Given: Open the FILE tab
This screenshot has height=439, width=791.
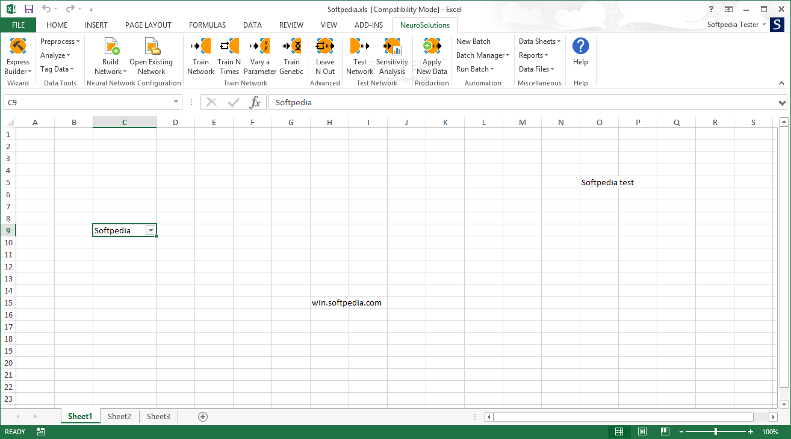Looking at the screenshot, I should (x=18, y=25).
